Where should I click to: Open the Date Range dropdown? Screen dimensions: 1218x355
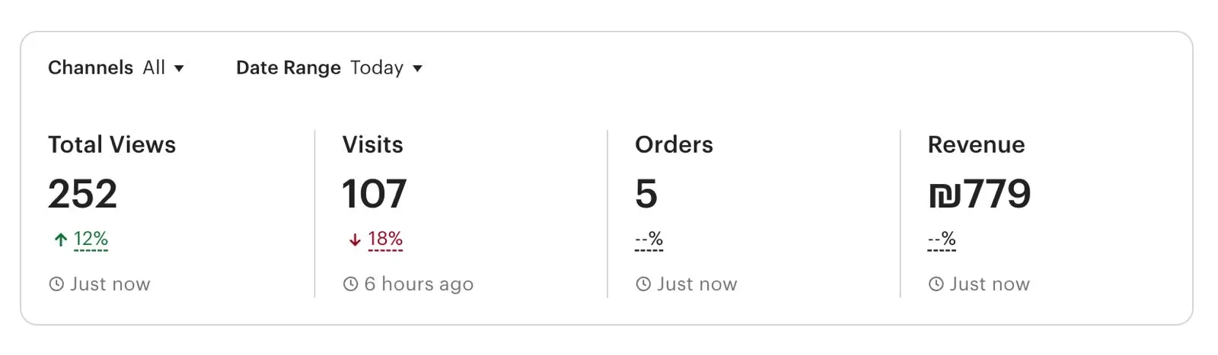(329, 68)
